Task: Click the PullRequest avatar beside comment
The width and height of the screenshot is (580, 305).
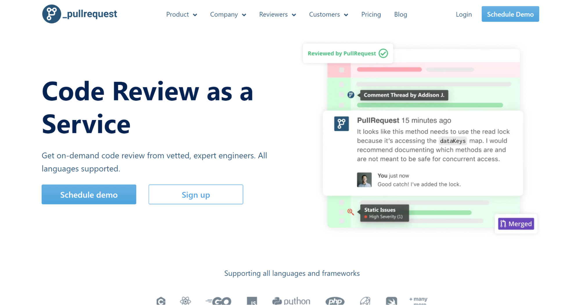Action: click(x=341, y=124)
